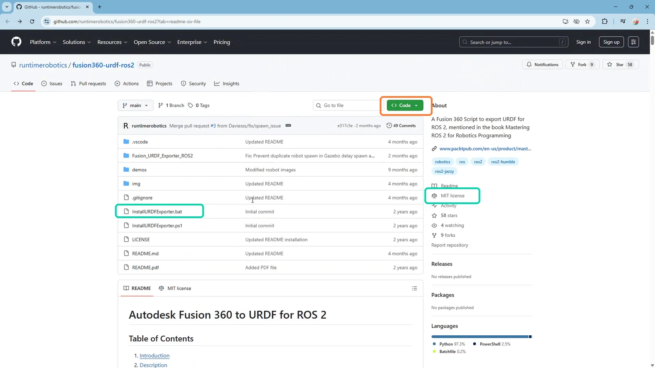Click the ros2-humble topic tag
This screenshot has height=368, width=655.
(x=503, y=162)
